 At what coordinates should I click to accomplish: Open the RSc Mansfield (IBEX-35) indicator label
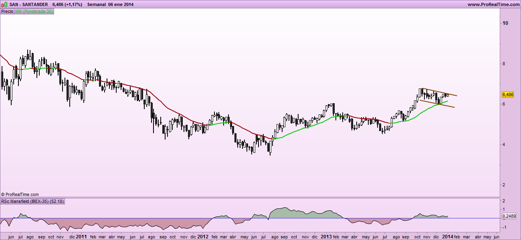(x=33, y=201)
